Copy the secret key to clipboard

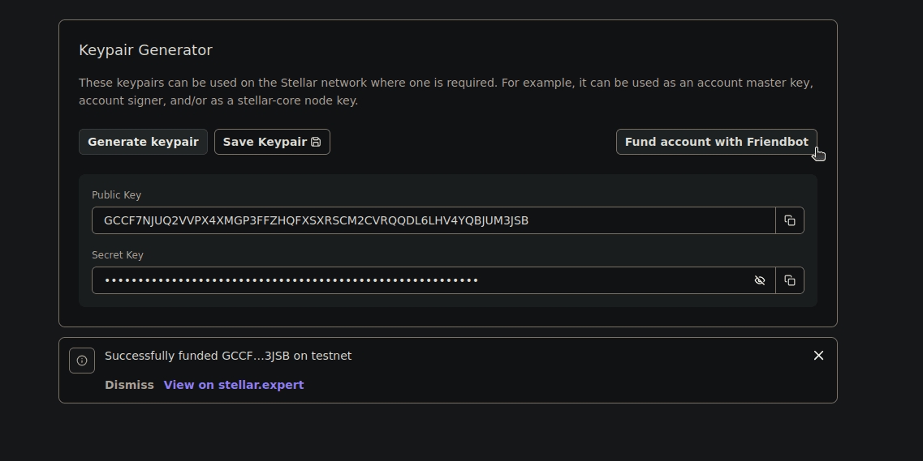point(789,280)
